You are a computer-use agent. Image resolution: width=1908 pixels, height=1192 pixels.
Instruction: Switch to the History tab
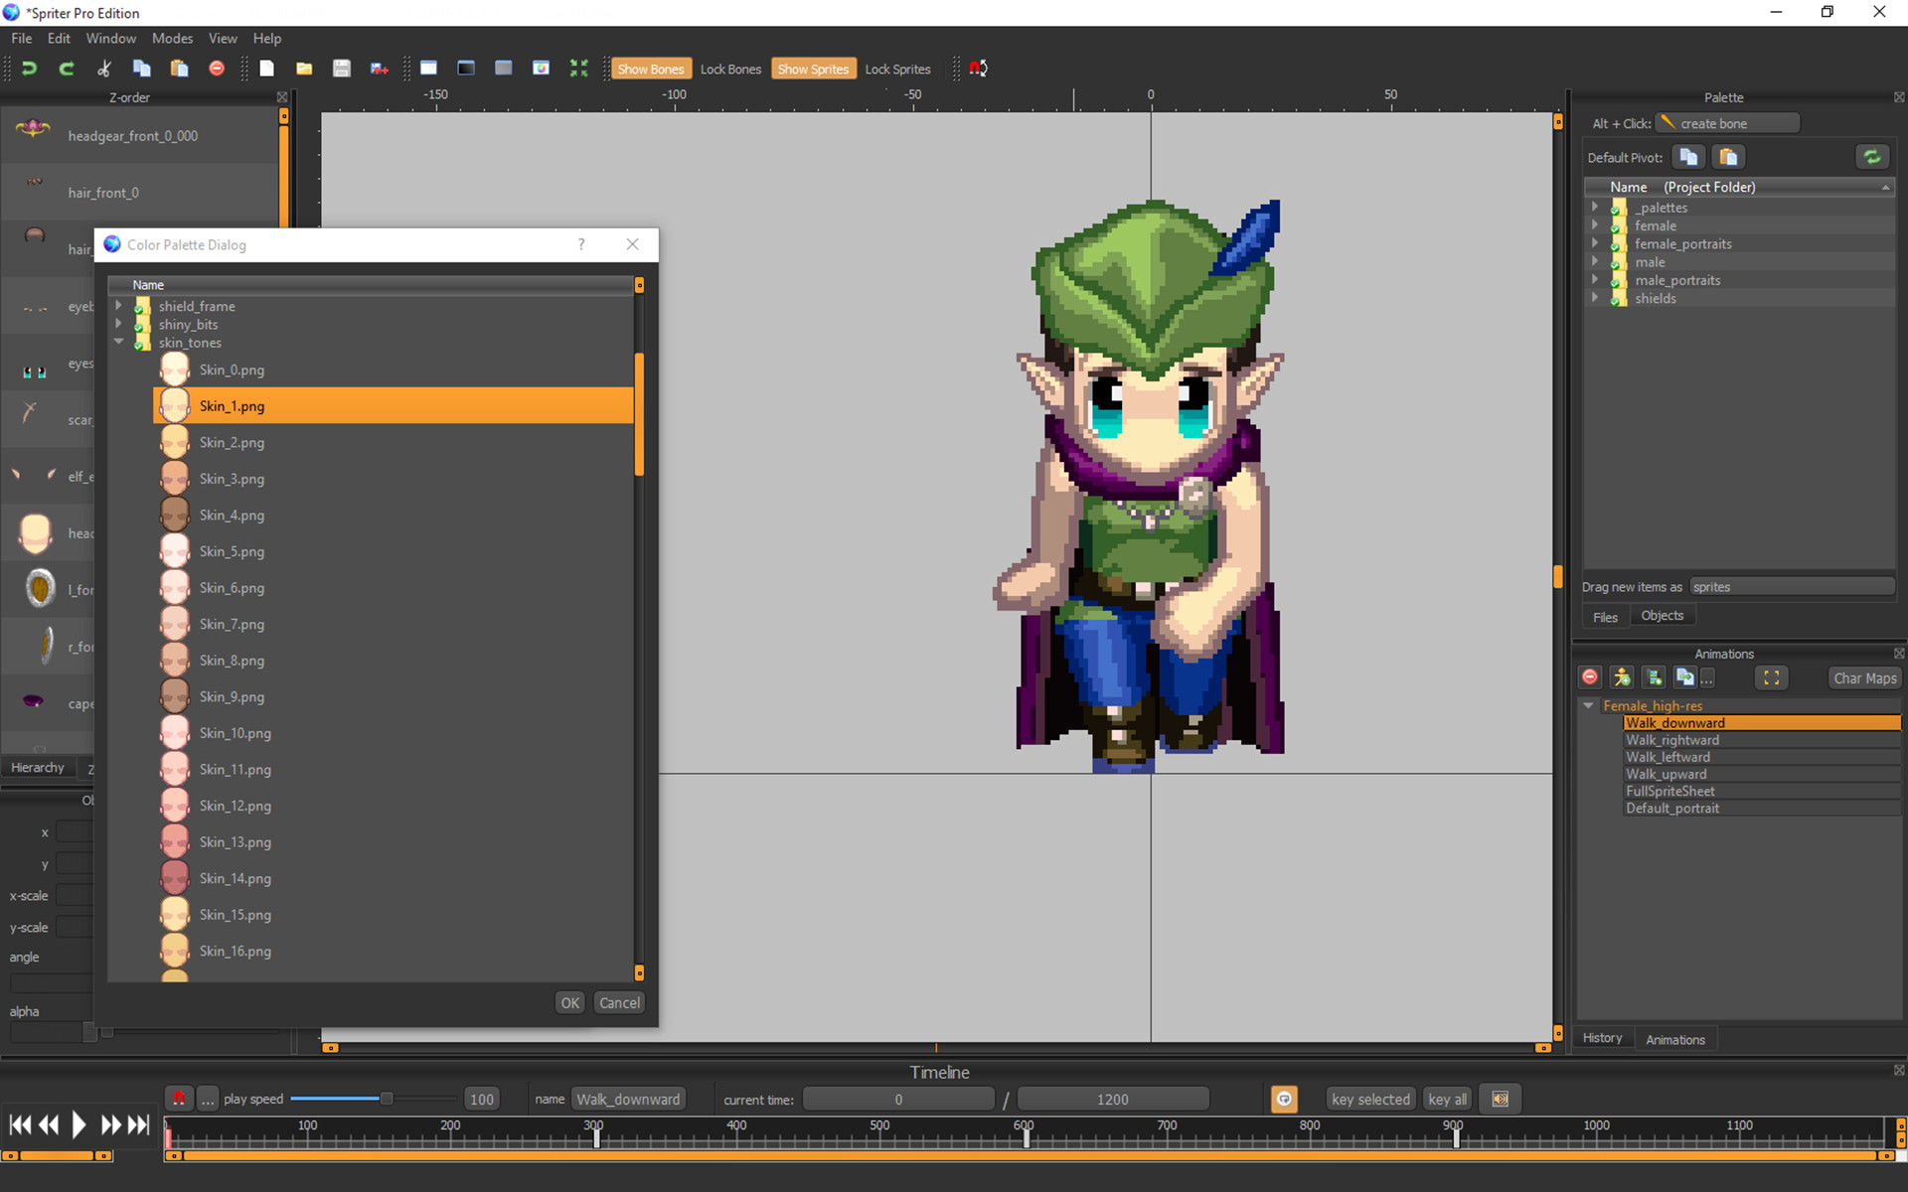pyautogui.click(x=1603, y=1037)
